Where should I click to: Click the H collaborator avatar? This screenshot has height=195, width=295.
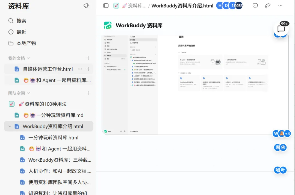[220, 6]
